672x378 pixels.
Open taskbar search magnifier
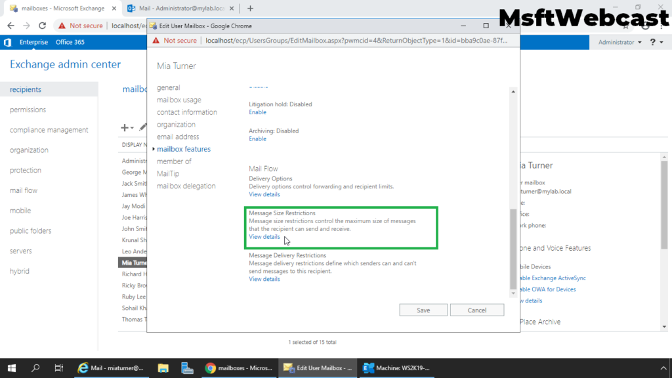(35, 367)
